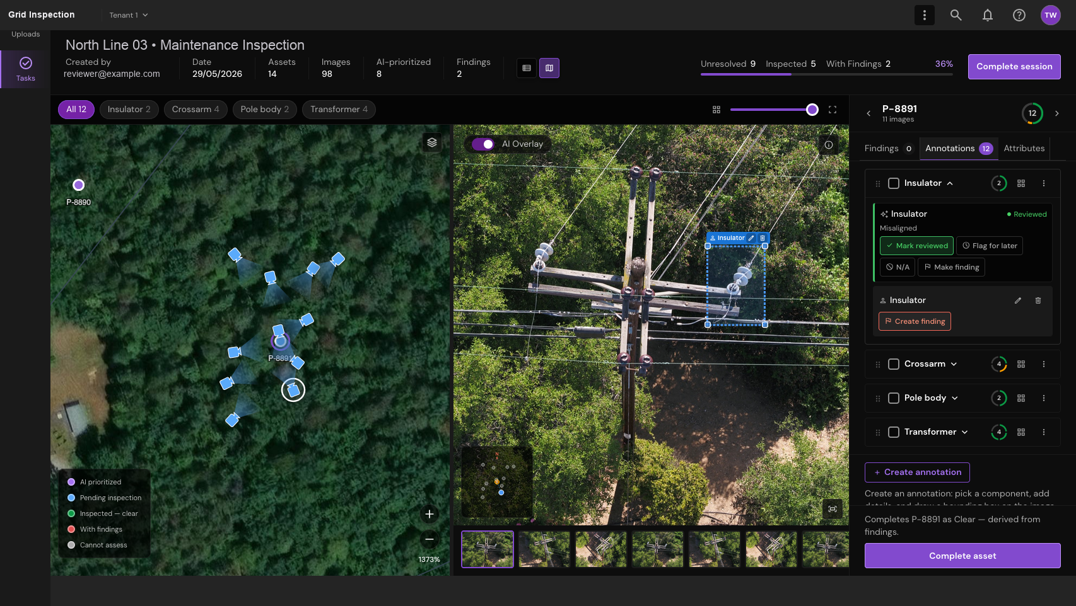Expand the Crossarm group
Screen dimensions: 1076x606
tap(954, 364)
